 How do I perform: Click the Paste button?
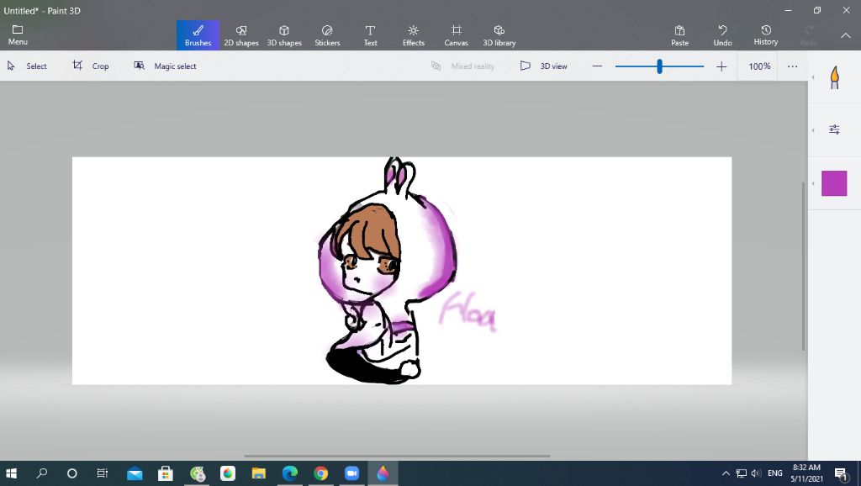click(x=679, y=35)
